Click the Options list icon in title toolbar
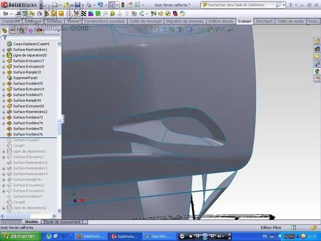The width and height of the screenshot is (321, 241). (138, 5)
